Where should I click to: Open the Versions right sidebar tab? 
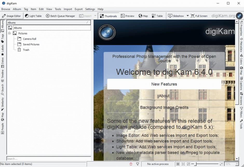241,98
